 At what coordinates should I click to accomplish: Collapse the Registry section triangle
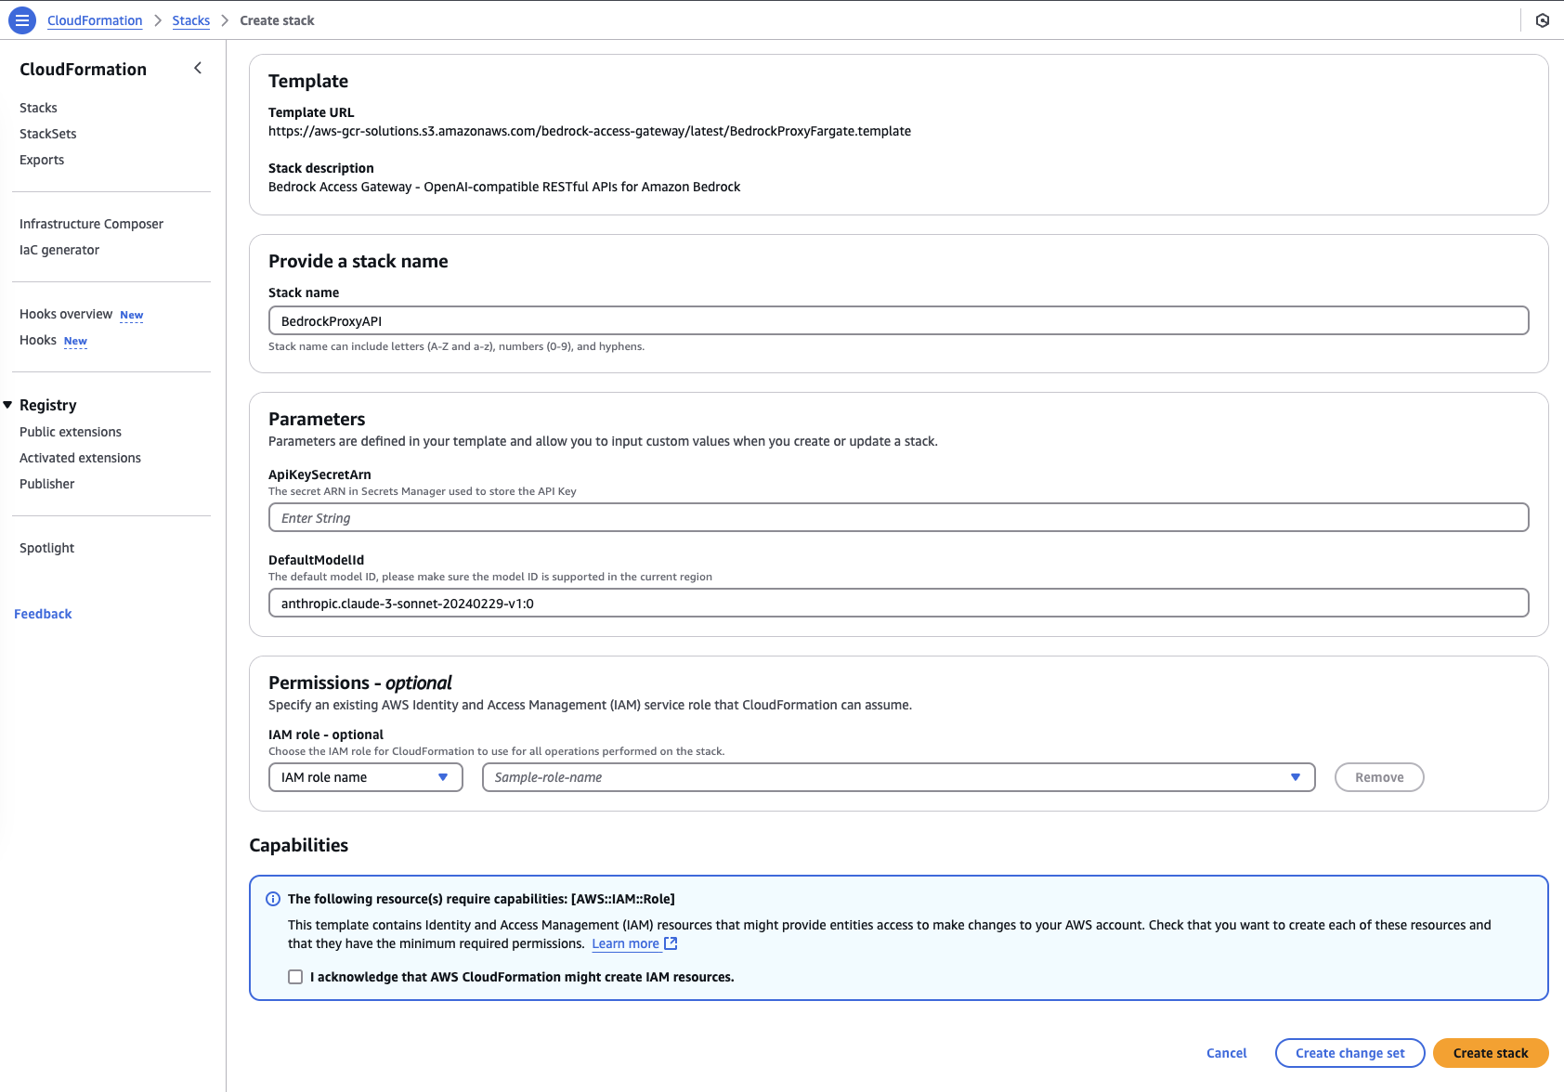tap(7, 405)
